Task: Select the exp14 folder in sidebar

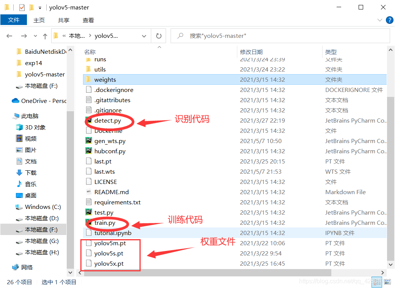Action: click(30, 63)
